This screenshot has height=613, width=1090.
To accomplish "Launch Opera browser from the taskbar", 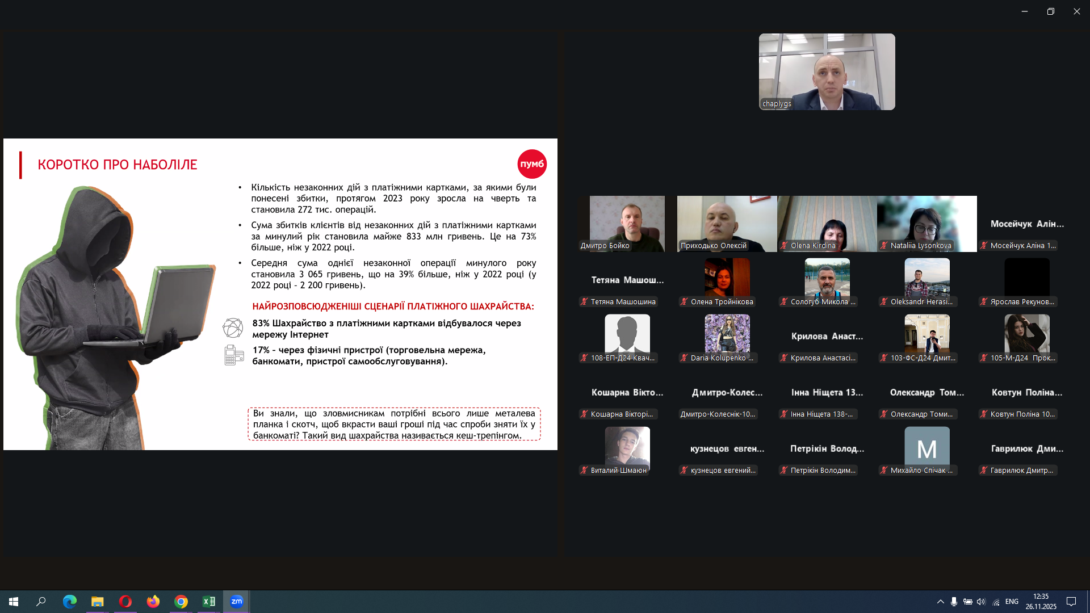I will coord(125,602).
